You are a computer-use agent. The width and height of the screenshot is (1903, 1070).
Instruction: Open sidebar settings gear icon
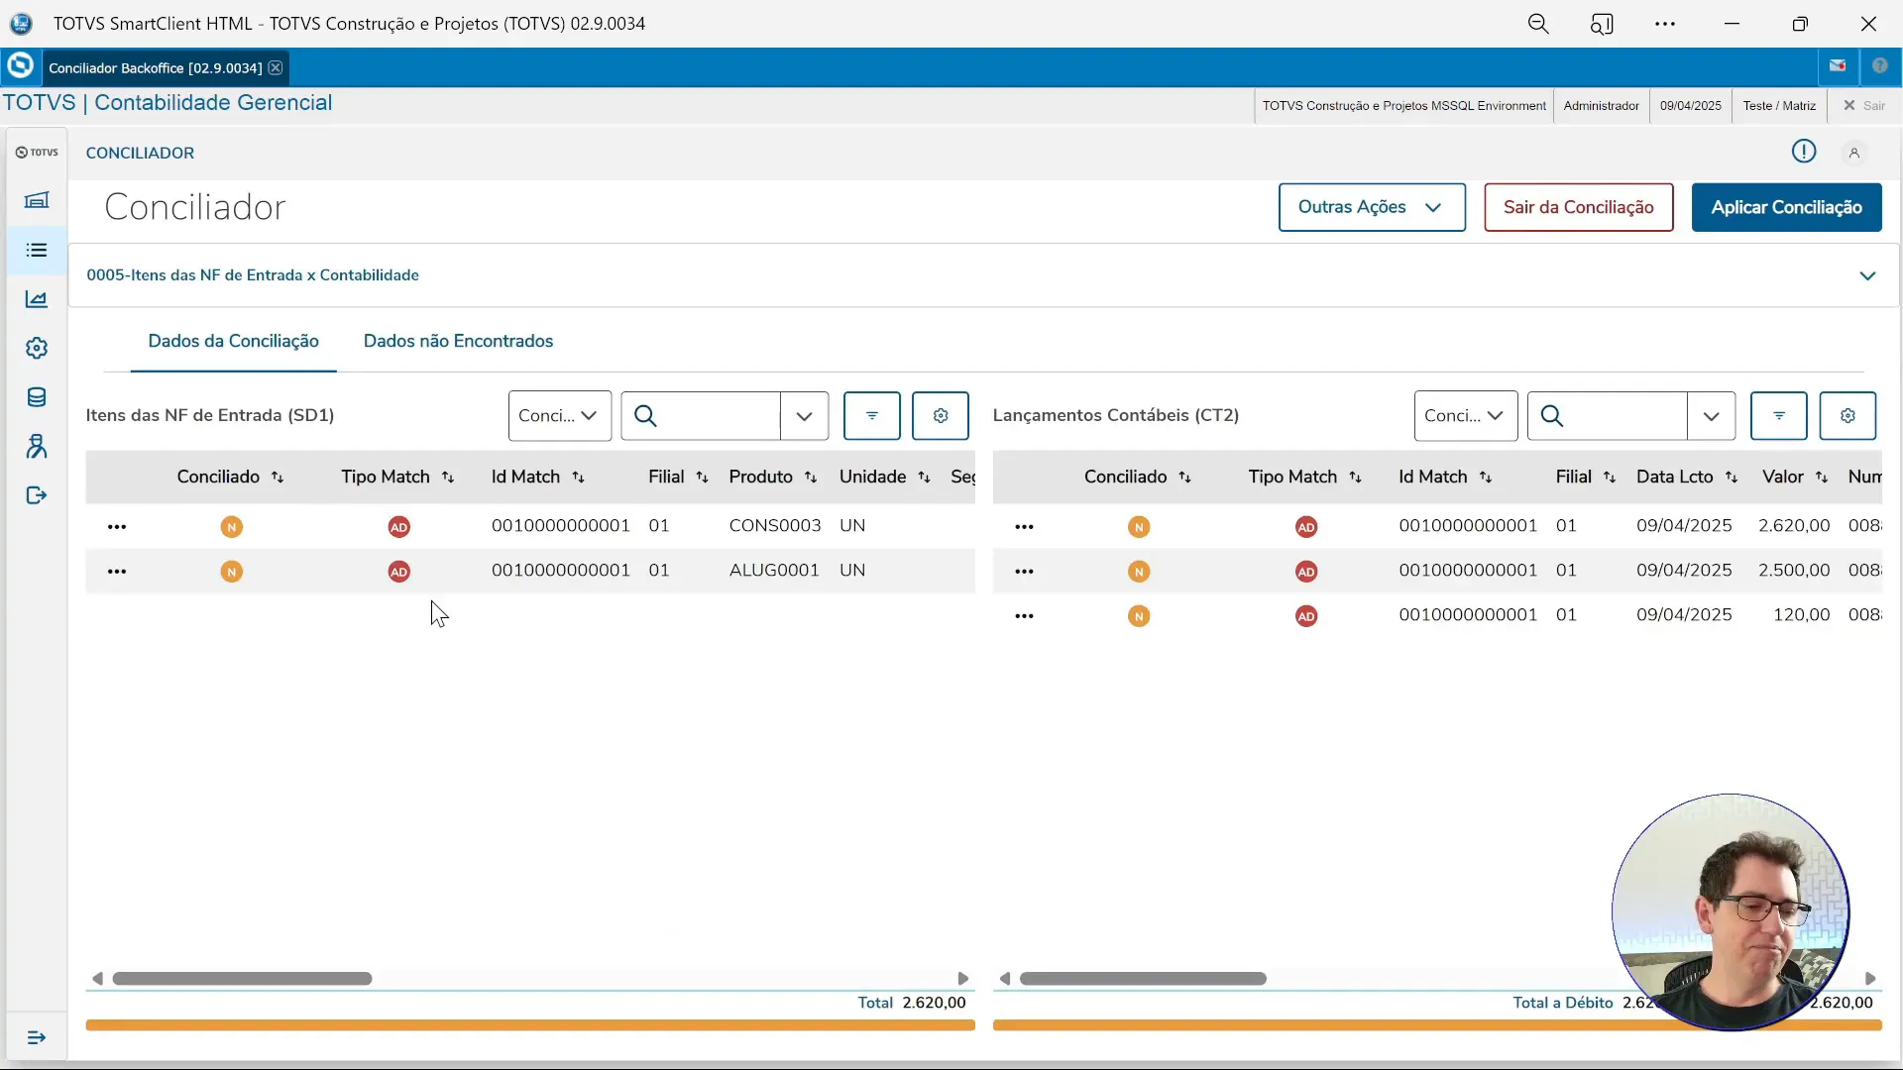click(36, 349)
